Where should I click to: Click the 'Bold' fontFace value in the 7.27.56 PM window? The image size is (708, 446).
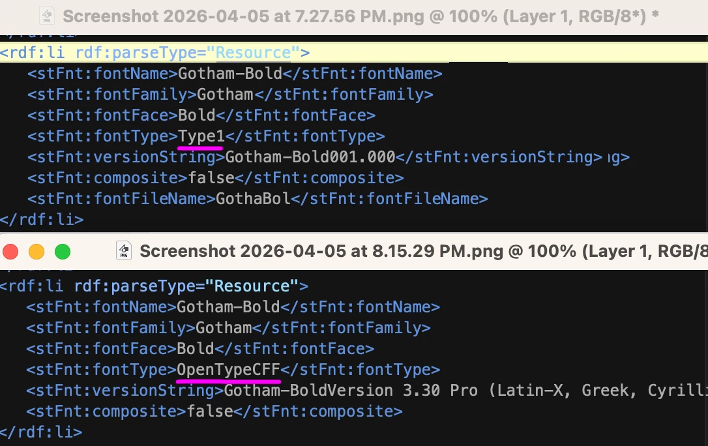tap(196, 115)
